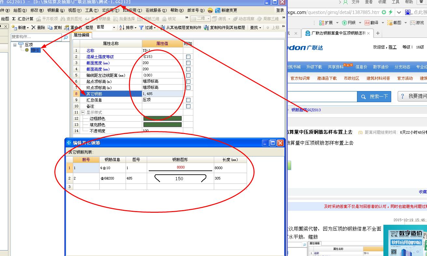Click the browser 游戏 gamepad icon
Viewport: 427px width, 256px height.
pos(413,22)
